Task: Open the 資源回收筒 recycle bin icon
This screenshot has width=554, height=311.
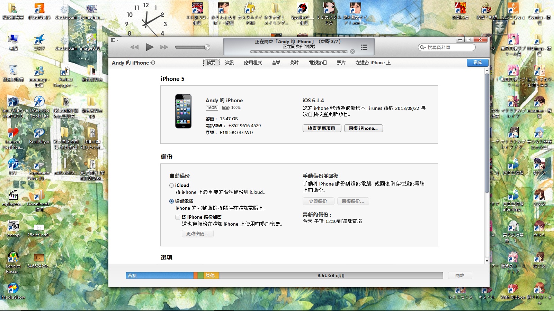Action: (13, 74)
